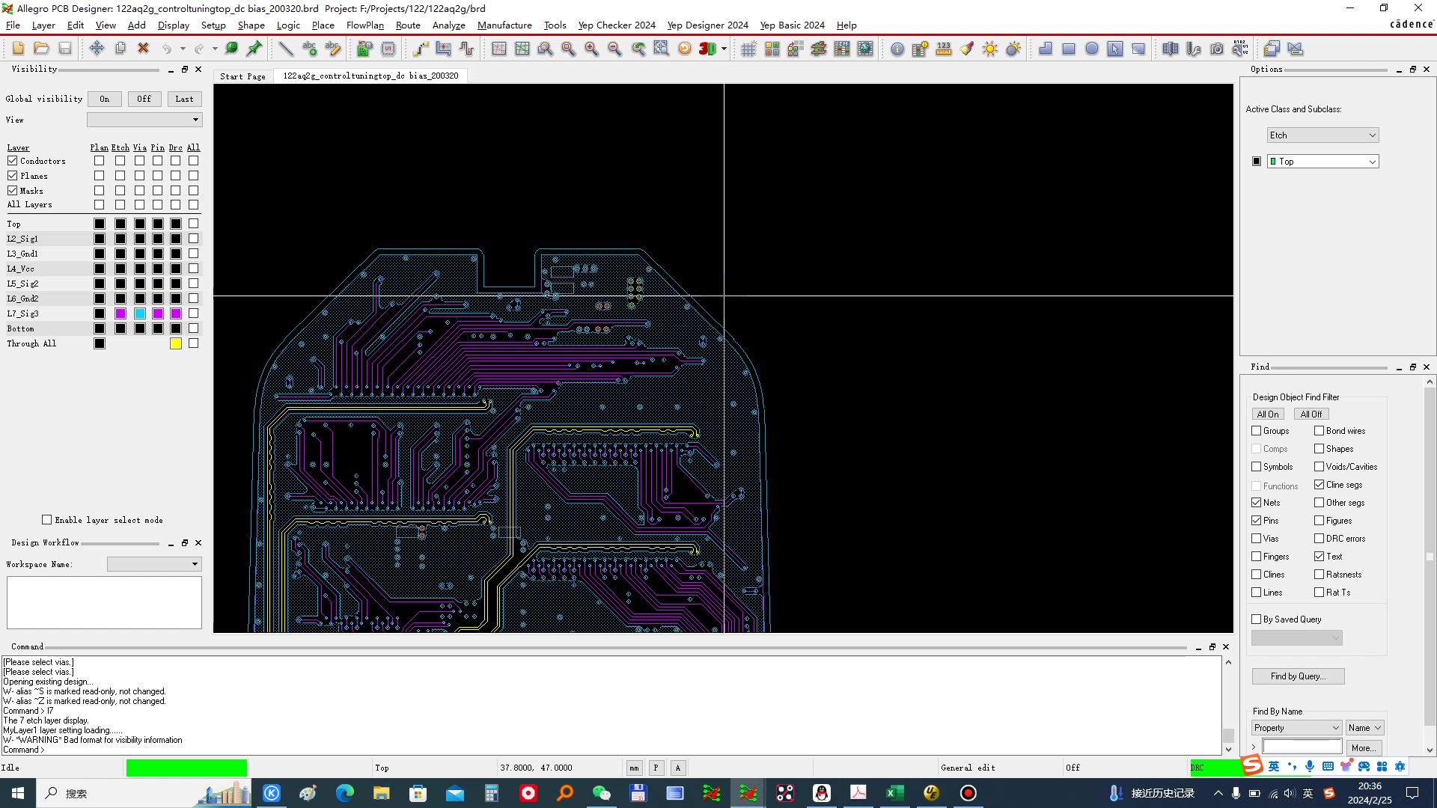Open the Route menu
The image size is (1437, 808).
[408, 25]
